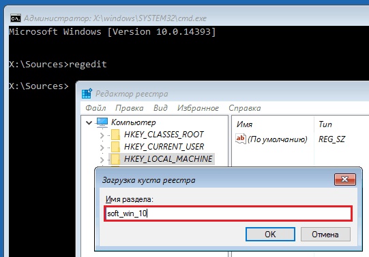Click the Редактор реестра window title
Viewport: 369px width, 257px height.
tap(132, 94)
